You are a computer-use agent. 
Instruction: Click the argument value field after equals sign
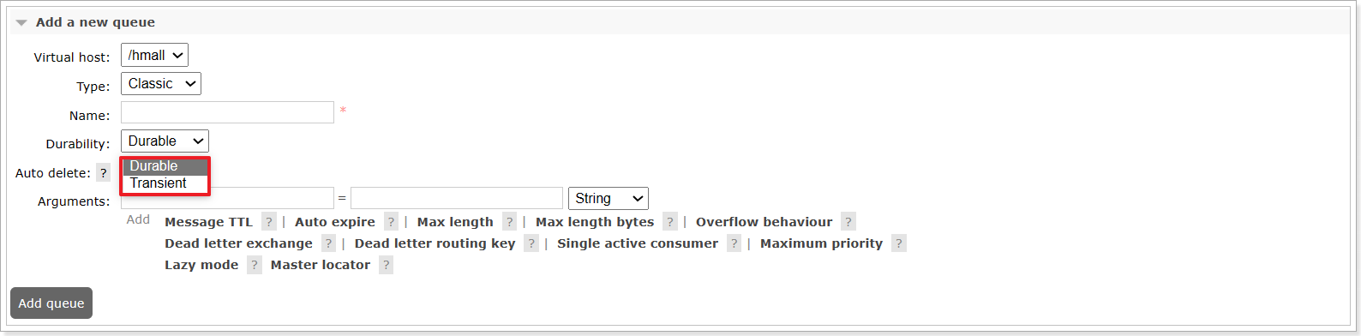tap(457, 198)
